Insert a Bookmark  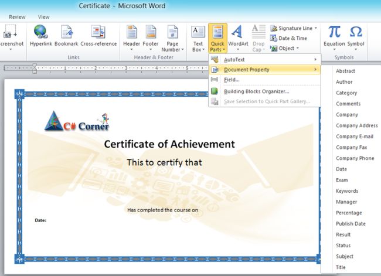(66, 36)
